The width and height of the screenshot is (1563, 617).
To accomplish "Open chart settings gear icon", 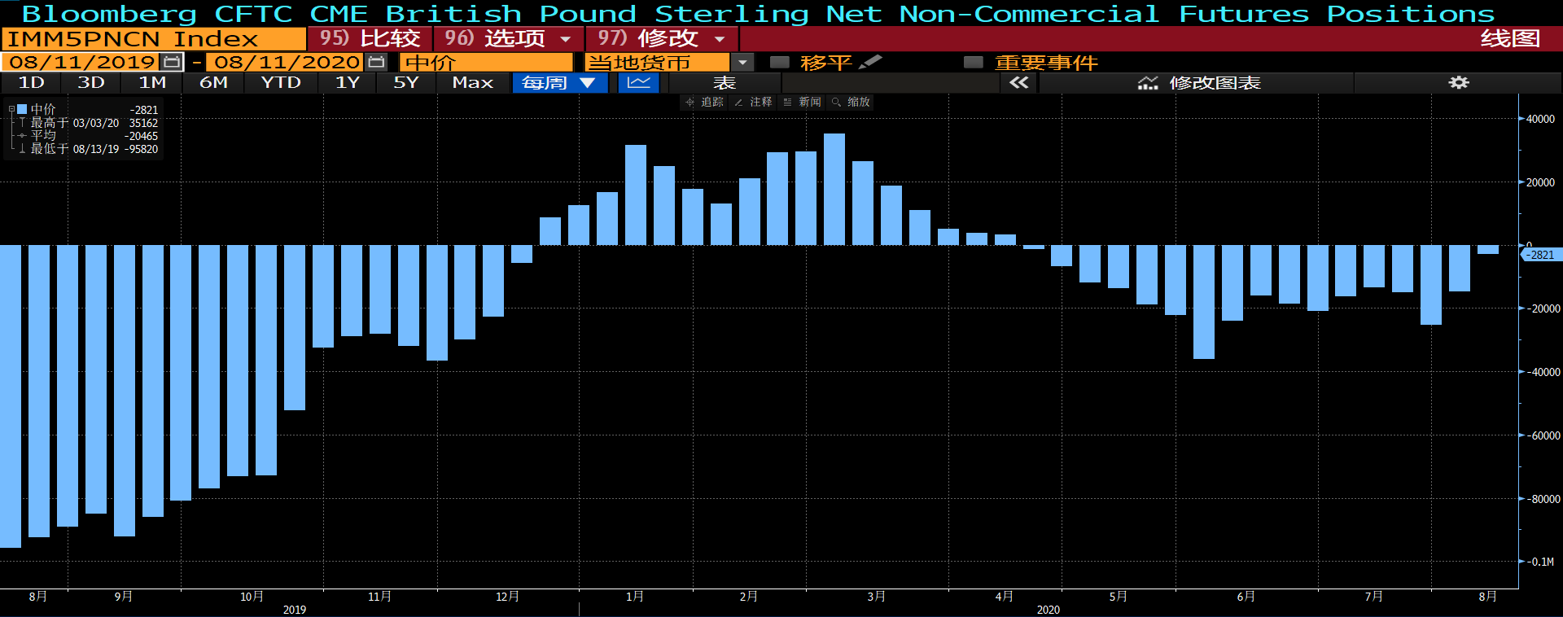I will (1458, 82).
